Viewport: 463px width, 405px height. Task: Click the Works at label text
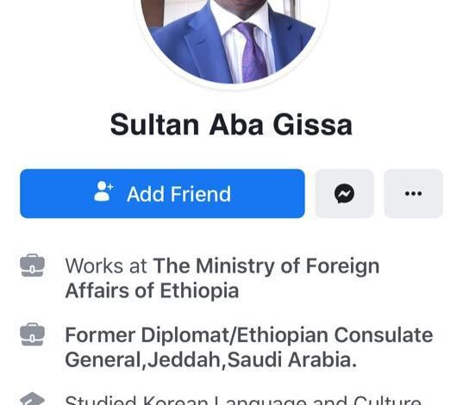click(x=106, y=266)
